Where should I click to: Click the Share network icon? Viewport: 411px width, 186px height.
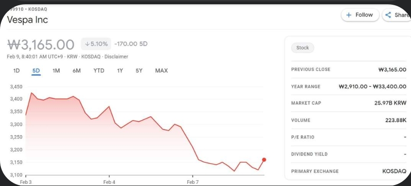point(388,15)
